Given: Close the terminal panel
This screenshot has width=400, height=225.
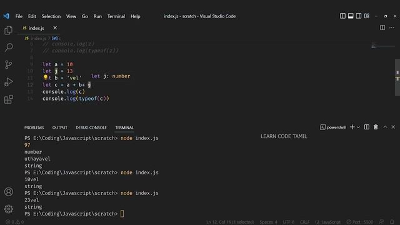Looking at the screenshot, I should coord(393,127).
